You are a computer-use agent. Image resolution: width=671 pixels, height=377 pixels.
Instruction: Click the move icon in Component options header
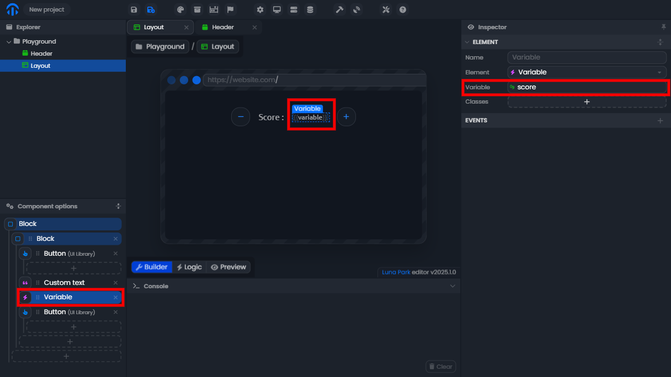[118, 206]
